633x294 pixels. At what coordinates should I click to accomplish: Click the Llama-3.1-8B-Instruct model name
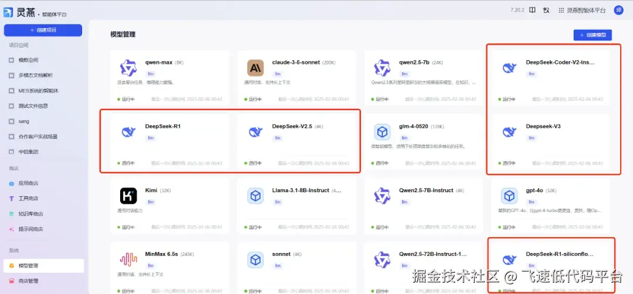[x=301, y=190]
